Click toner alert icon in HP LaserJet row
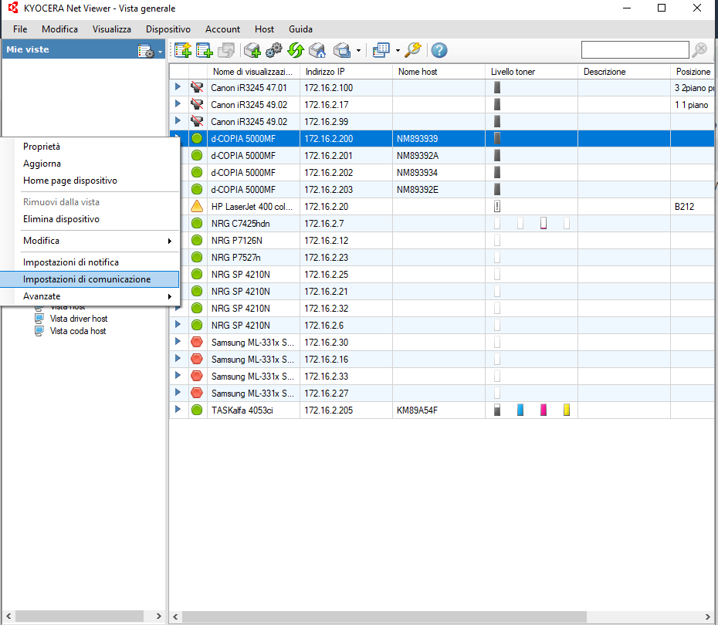Image resolution: width=718 pixels, height=625 pixels. coord(497,206)
